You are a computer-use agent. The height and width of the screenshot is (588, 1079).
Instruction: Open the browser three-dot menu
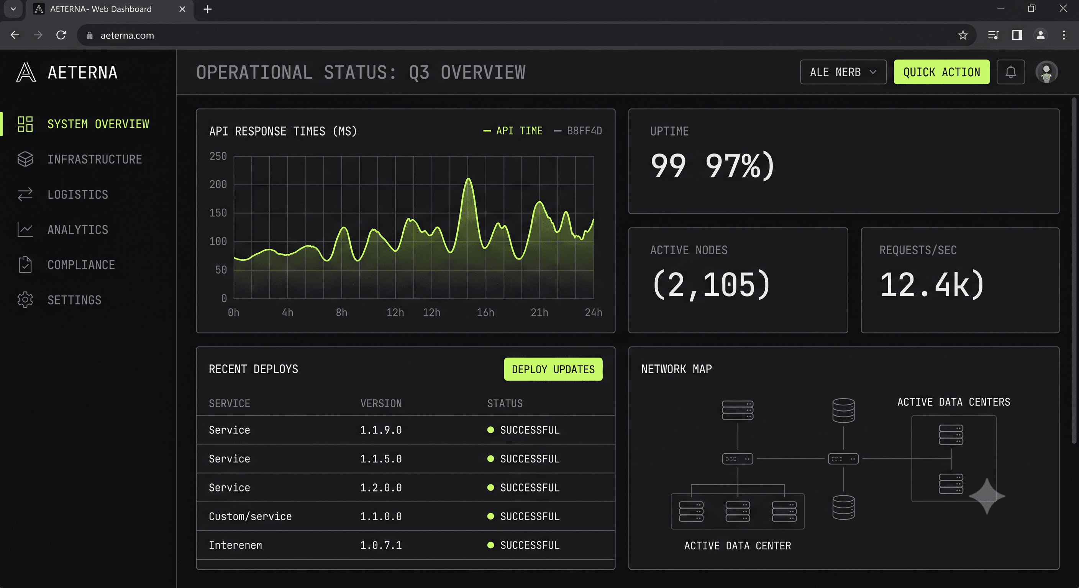(1064, 35)
